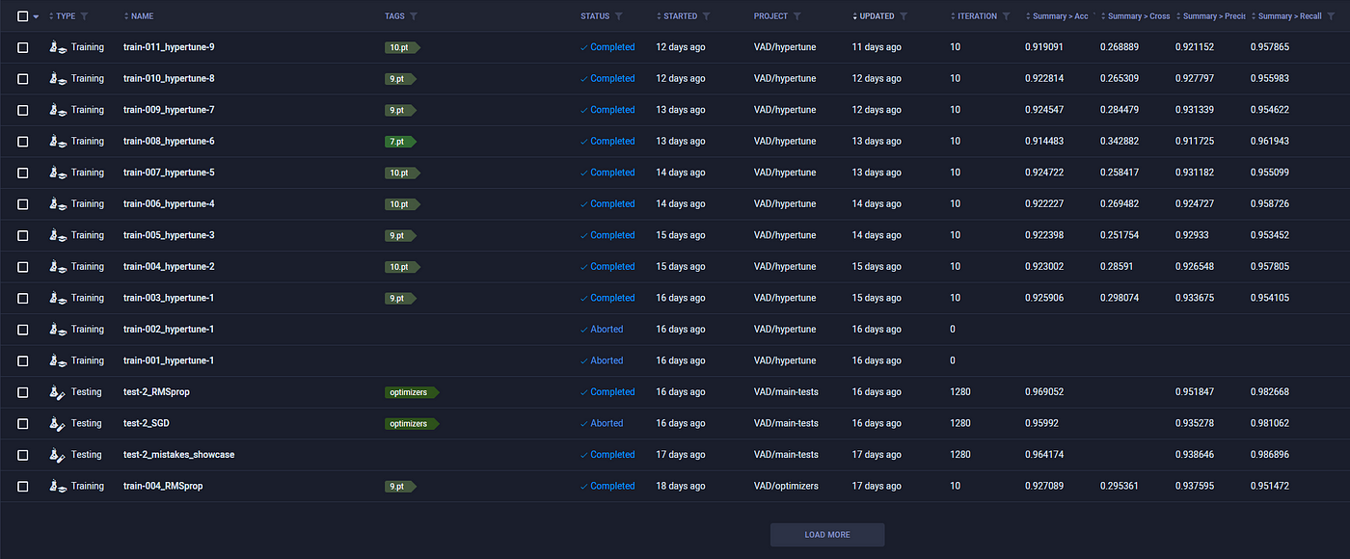
Task: Click the sort arrows beside TYPE header
Action: coord(51,16)
